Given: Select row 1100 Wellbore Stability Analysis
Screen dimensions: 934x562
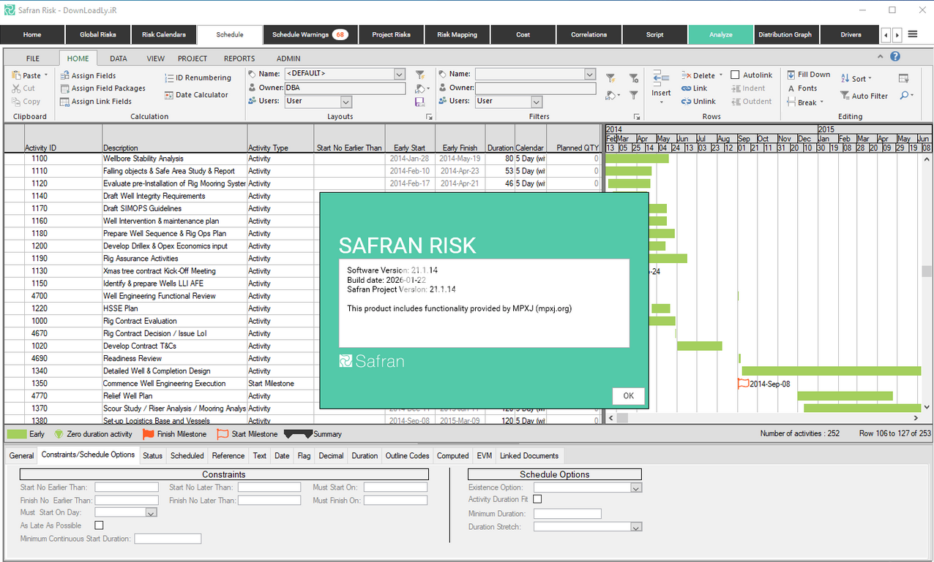Looking at the screenshot, I should (302, 159).
